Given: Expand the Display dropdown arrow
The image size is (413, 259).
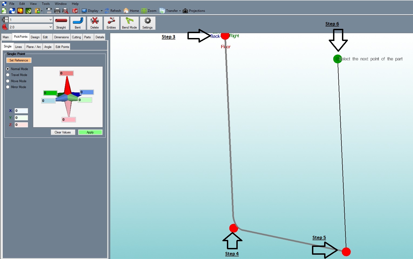Looking at the screenshot, I should click(x=102, y=11).
